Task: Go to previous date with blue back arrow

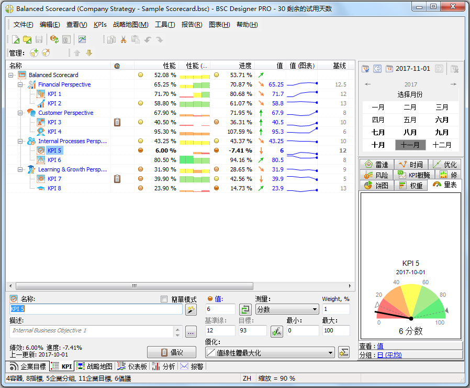Action: pyautogui.click(x=377, y=69)
